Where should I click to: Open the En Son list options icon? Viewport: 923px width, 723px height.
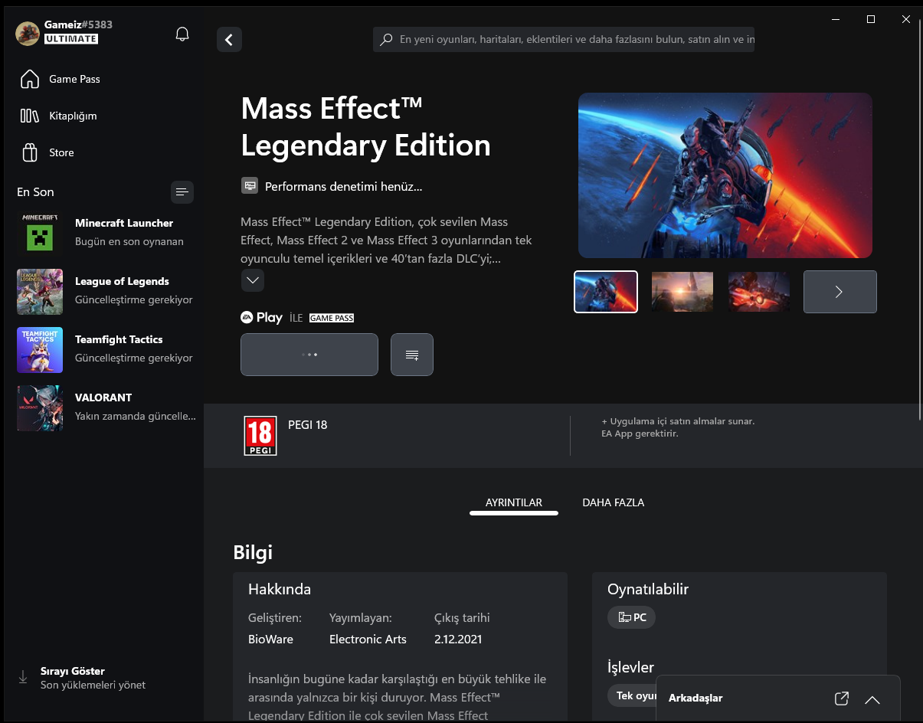tap(182, 191)
